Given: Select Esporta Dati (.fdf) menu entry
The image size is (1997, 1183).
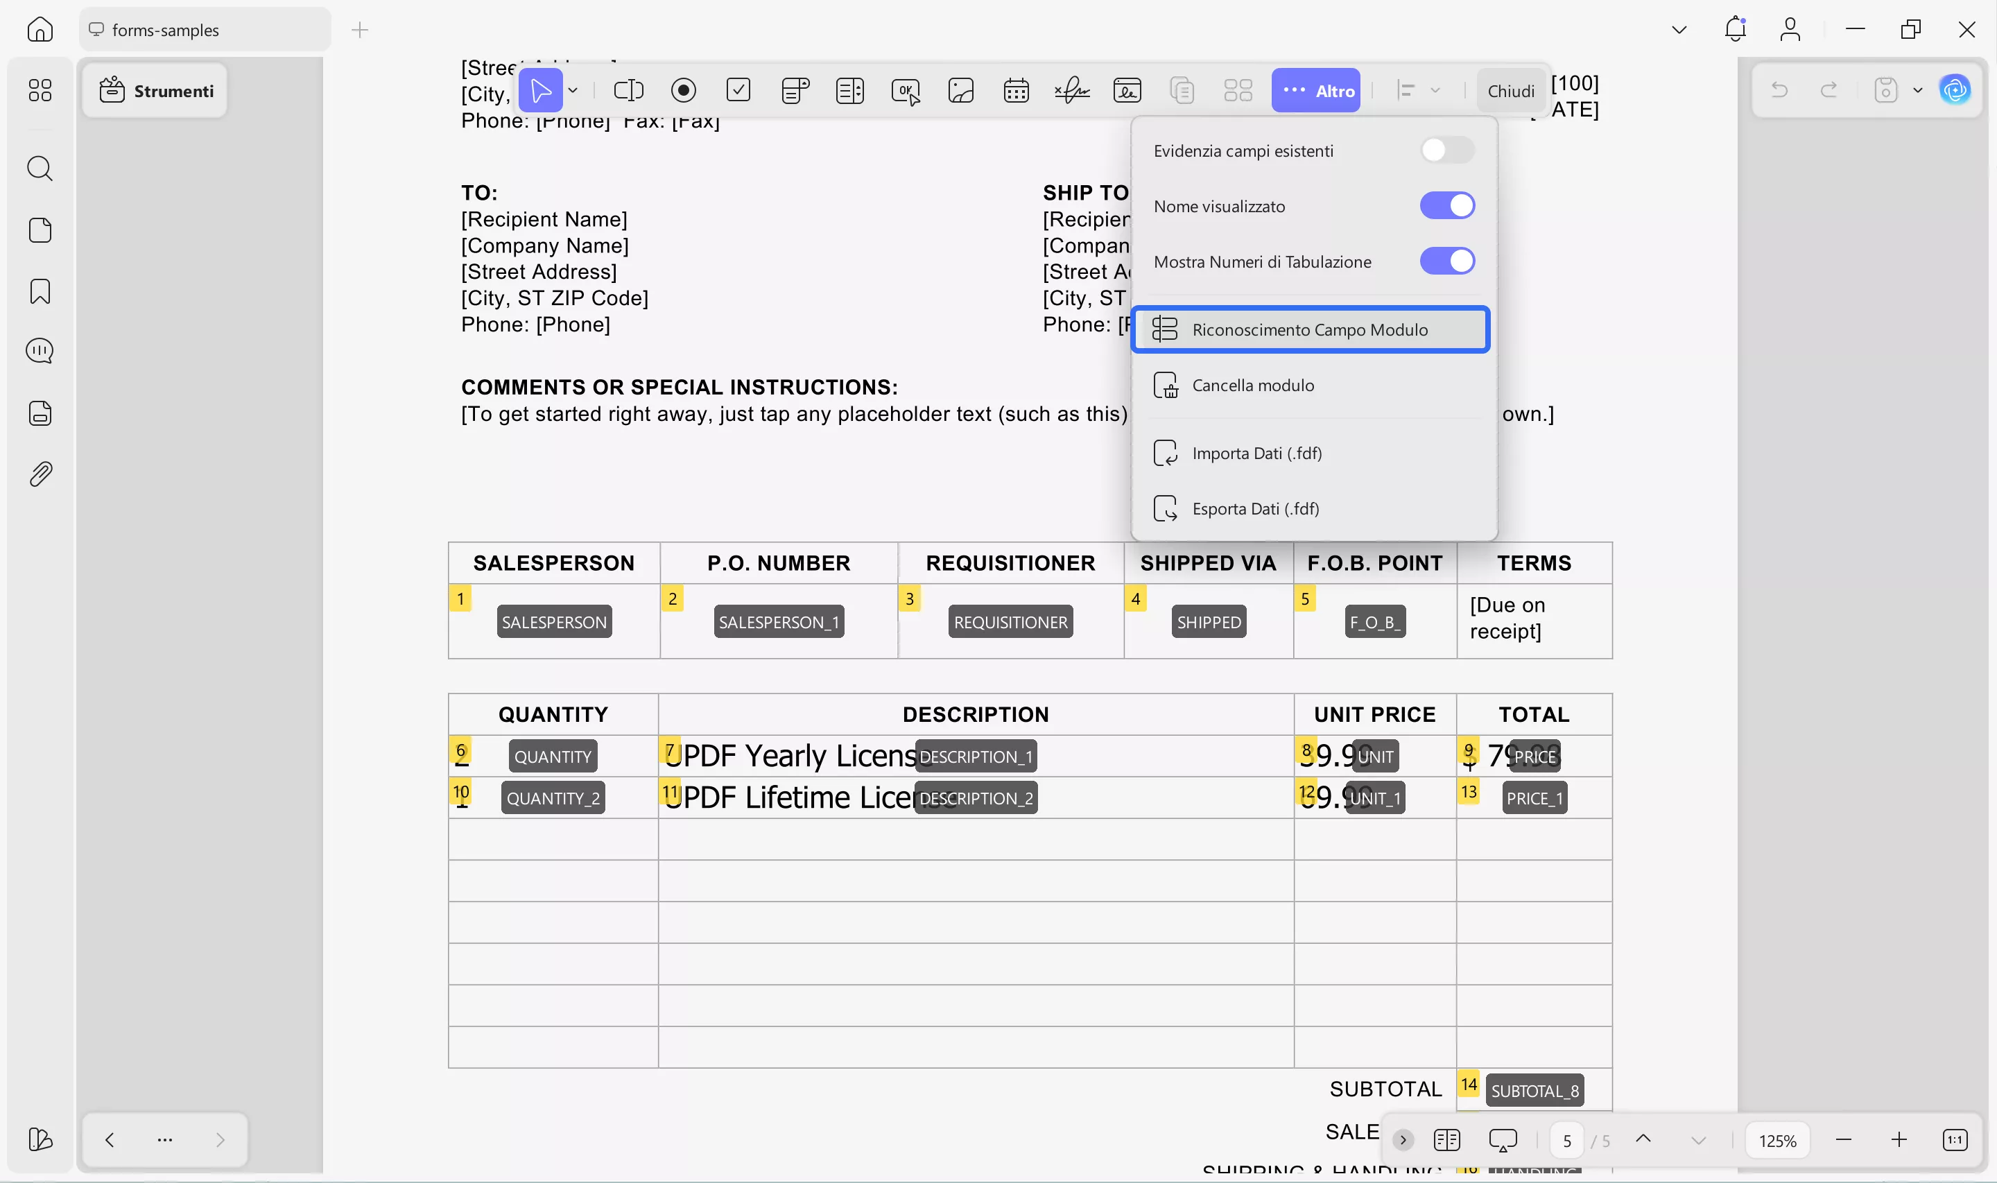Looking at the screenshot, I should point(1256,508).
